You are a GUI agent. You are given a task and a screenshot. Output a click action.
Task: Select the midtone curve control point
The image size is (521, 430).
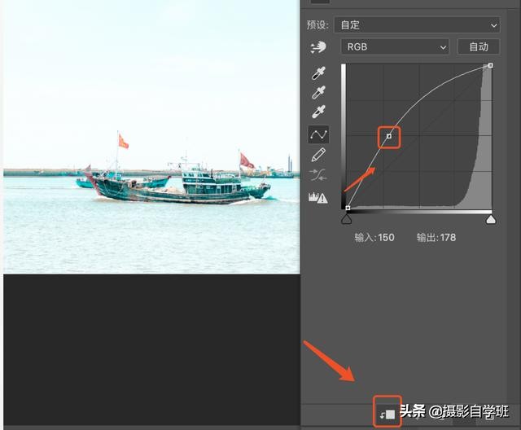coord(389,136)
